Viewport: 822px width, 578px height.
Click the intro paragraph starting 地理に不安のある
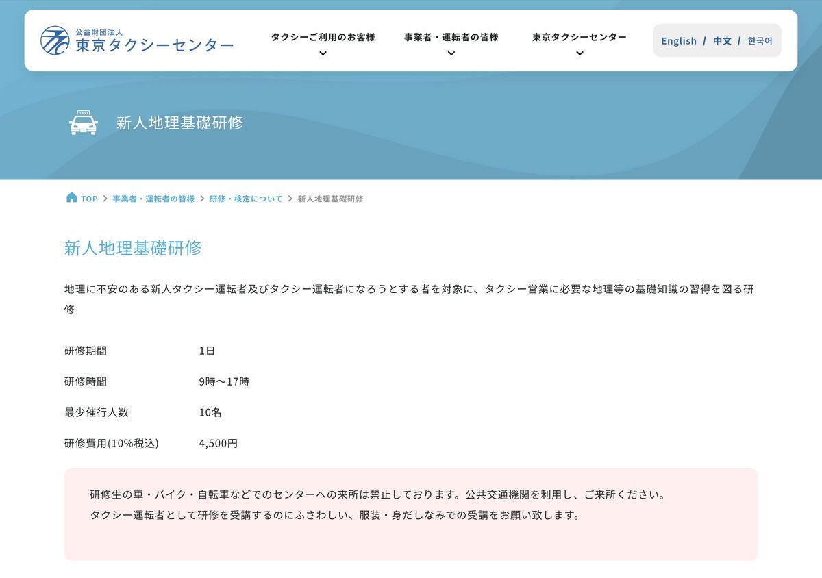pos(409,299)
